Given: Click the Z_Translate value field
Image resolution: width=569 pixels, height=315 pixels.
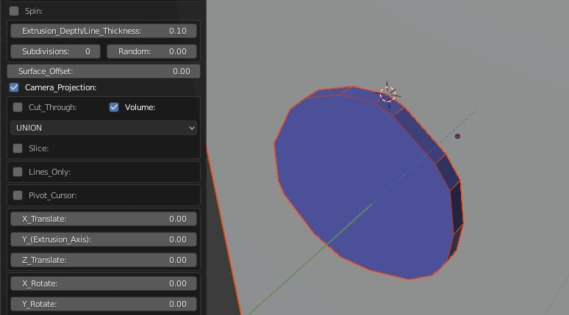Looking at the screenshot, I should click(103, 260).
